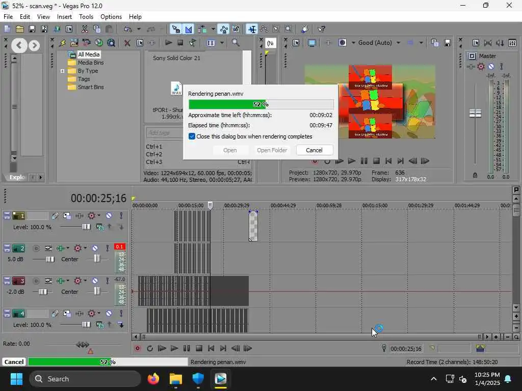Mute track 1 with the mute icon
522x391 pixels.
point(109,216)
